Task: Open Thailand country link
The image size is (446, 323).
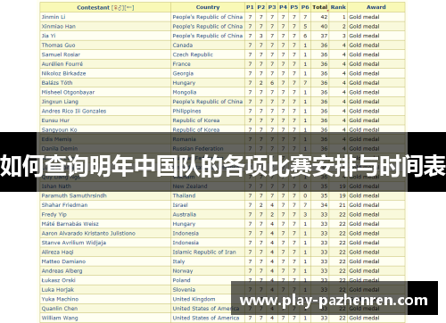Action: point(184,195)
